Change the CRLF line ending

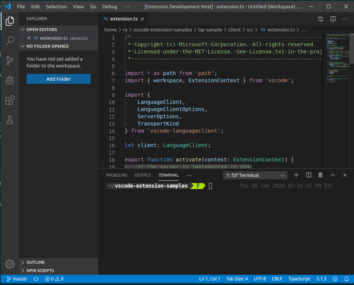(277, 279)
